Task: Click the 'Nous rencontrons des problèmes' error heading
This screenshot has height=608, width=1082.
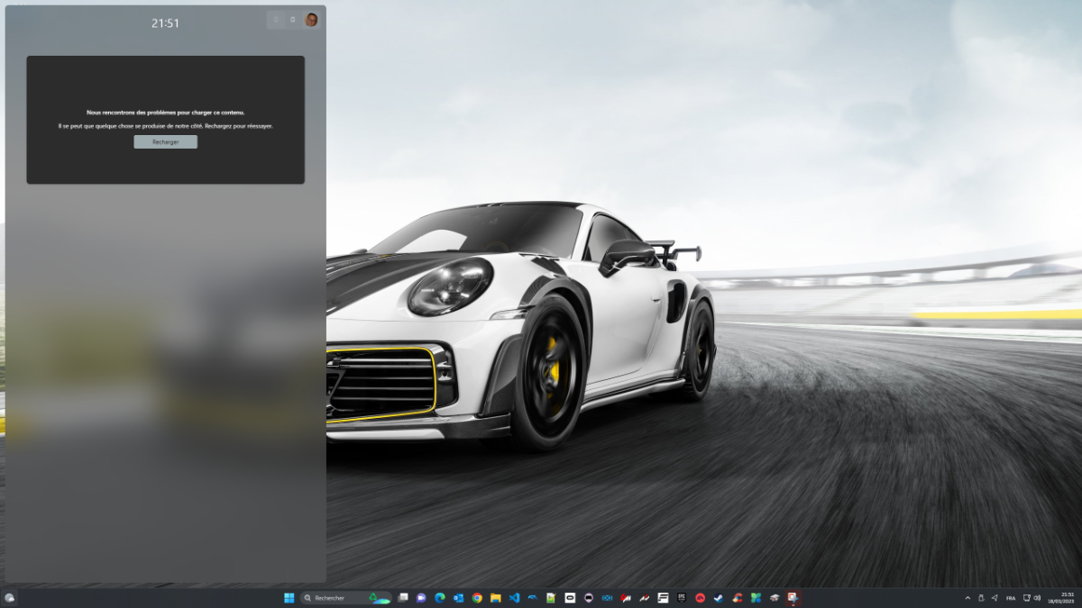Action: [x=165, y=113]
